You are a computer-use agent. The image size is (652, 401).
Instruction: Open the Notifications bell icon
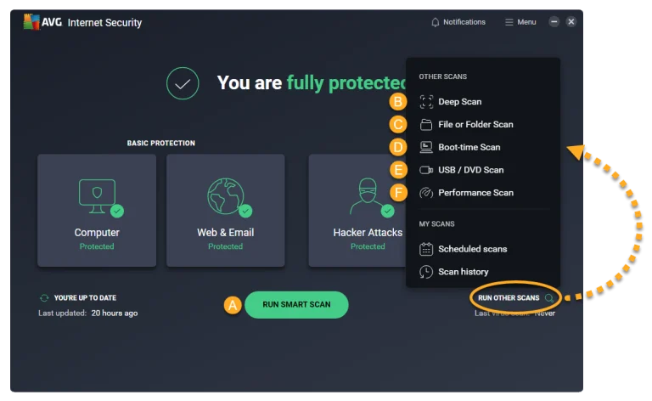[435, 22]
